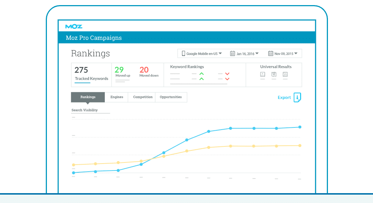
Task: Click the Moz logo
Action: click(74, 27)
